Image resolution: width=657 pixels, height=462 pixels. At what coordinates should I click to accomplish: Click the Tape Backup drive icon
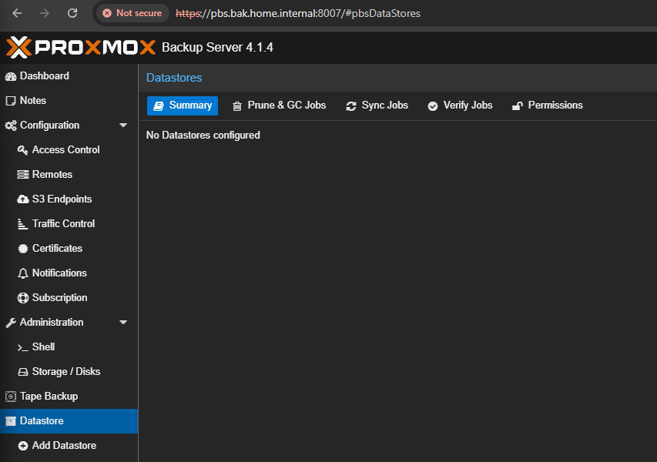click(x=11, y=397)
